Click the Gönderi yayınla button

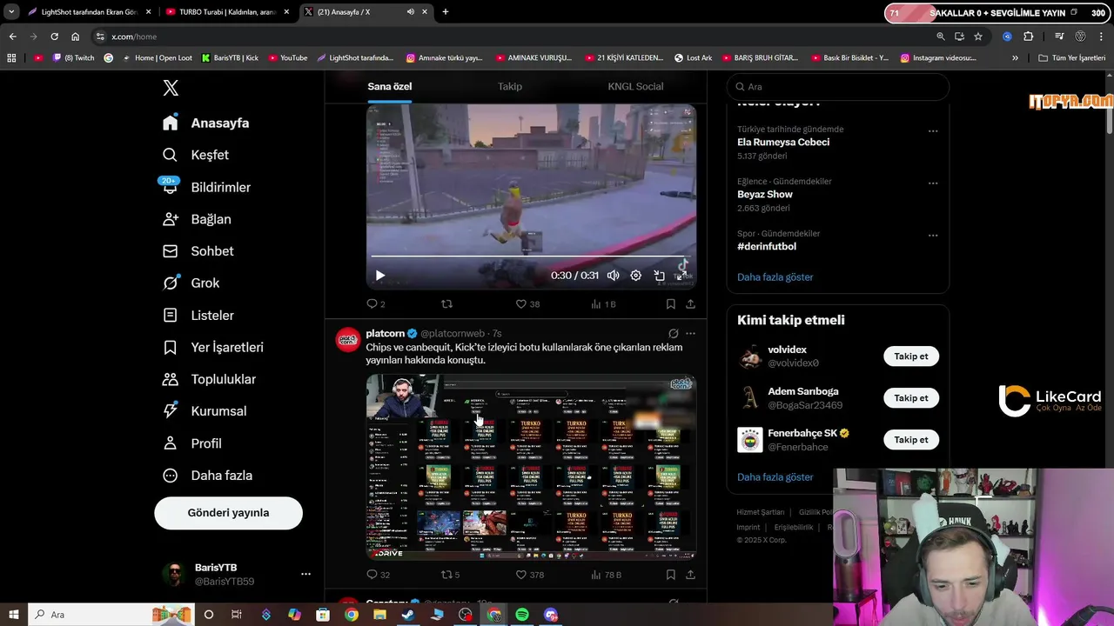[x=228, y=513]
